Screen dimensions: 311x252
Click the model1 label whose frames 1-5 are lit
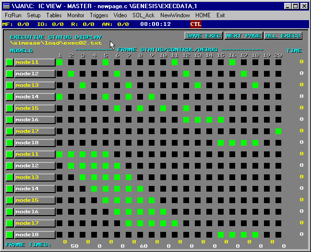point(35,154)
